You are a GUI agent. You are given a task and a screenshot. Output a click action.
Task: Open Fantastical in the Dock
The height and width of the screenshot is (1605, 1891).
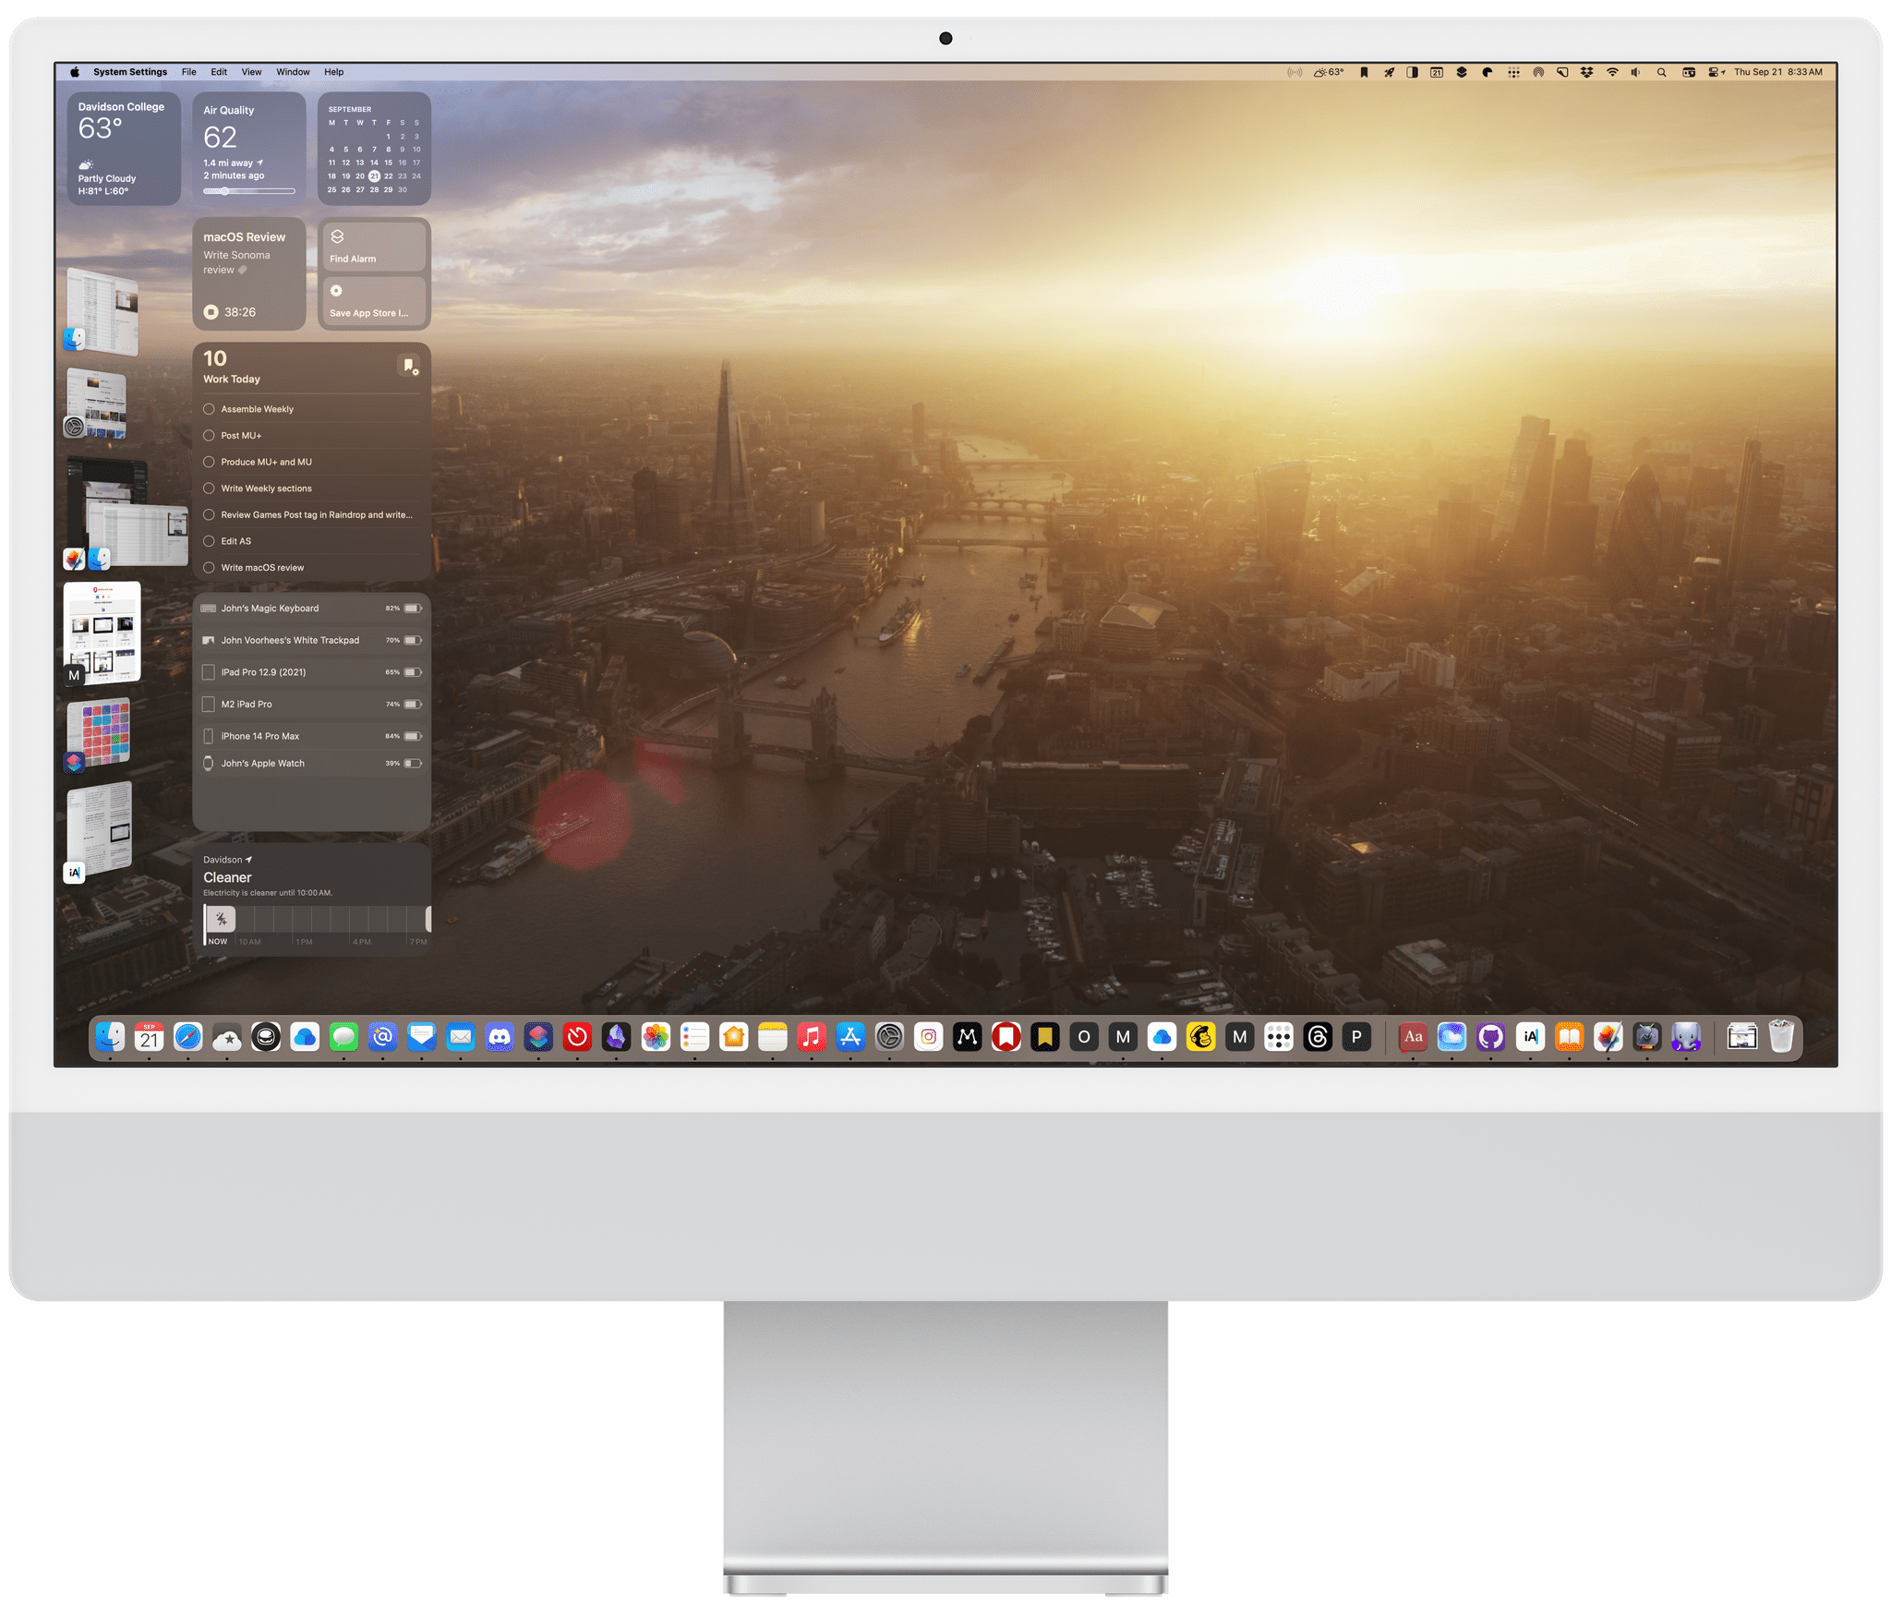(x=147, y=1036)
